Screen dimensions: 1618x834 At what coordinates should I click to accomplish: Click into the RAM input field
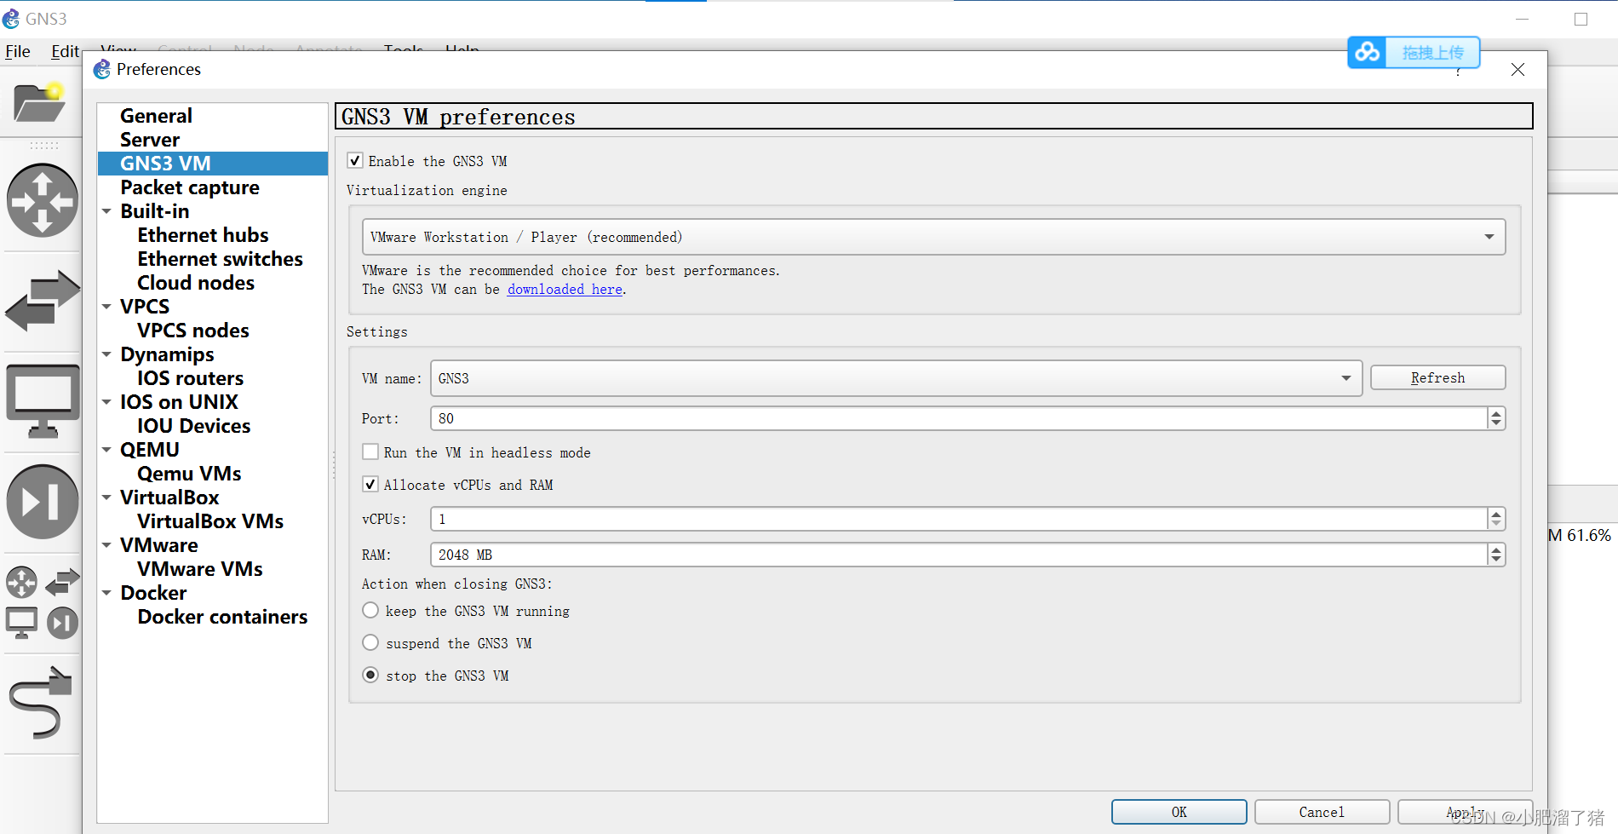[x=959, y=555]
